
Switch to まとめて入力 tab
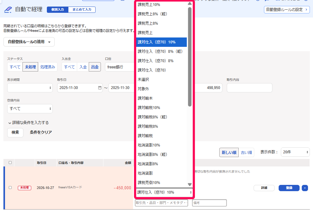[82, 10]
